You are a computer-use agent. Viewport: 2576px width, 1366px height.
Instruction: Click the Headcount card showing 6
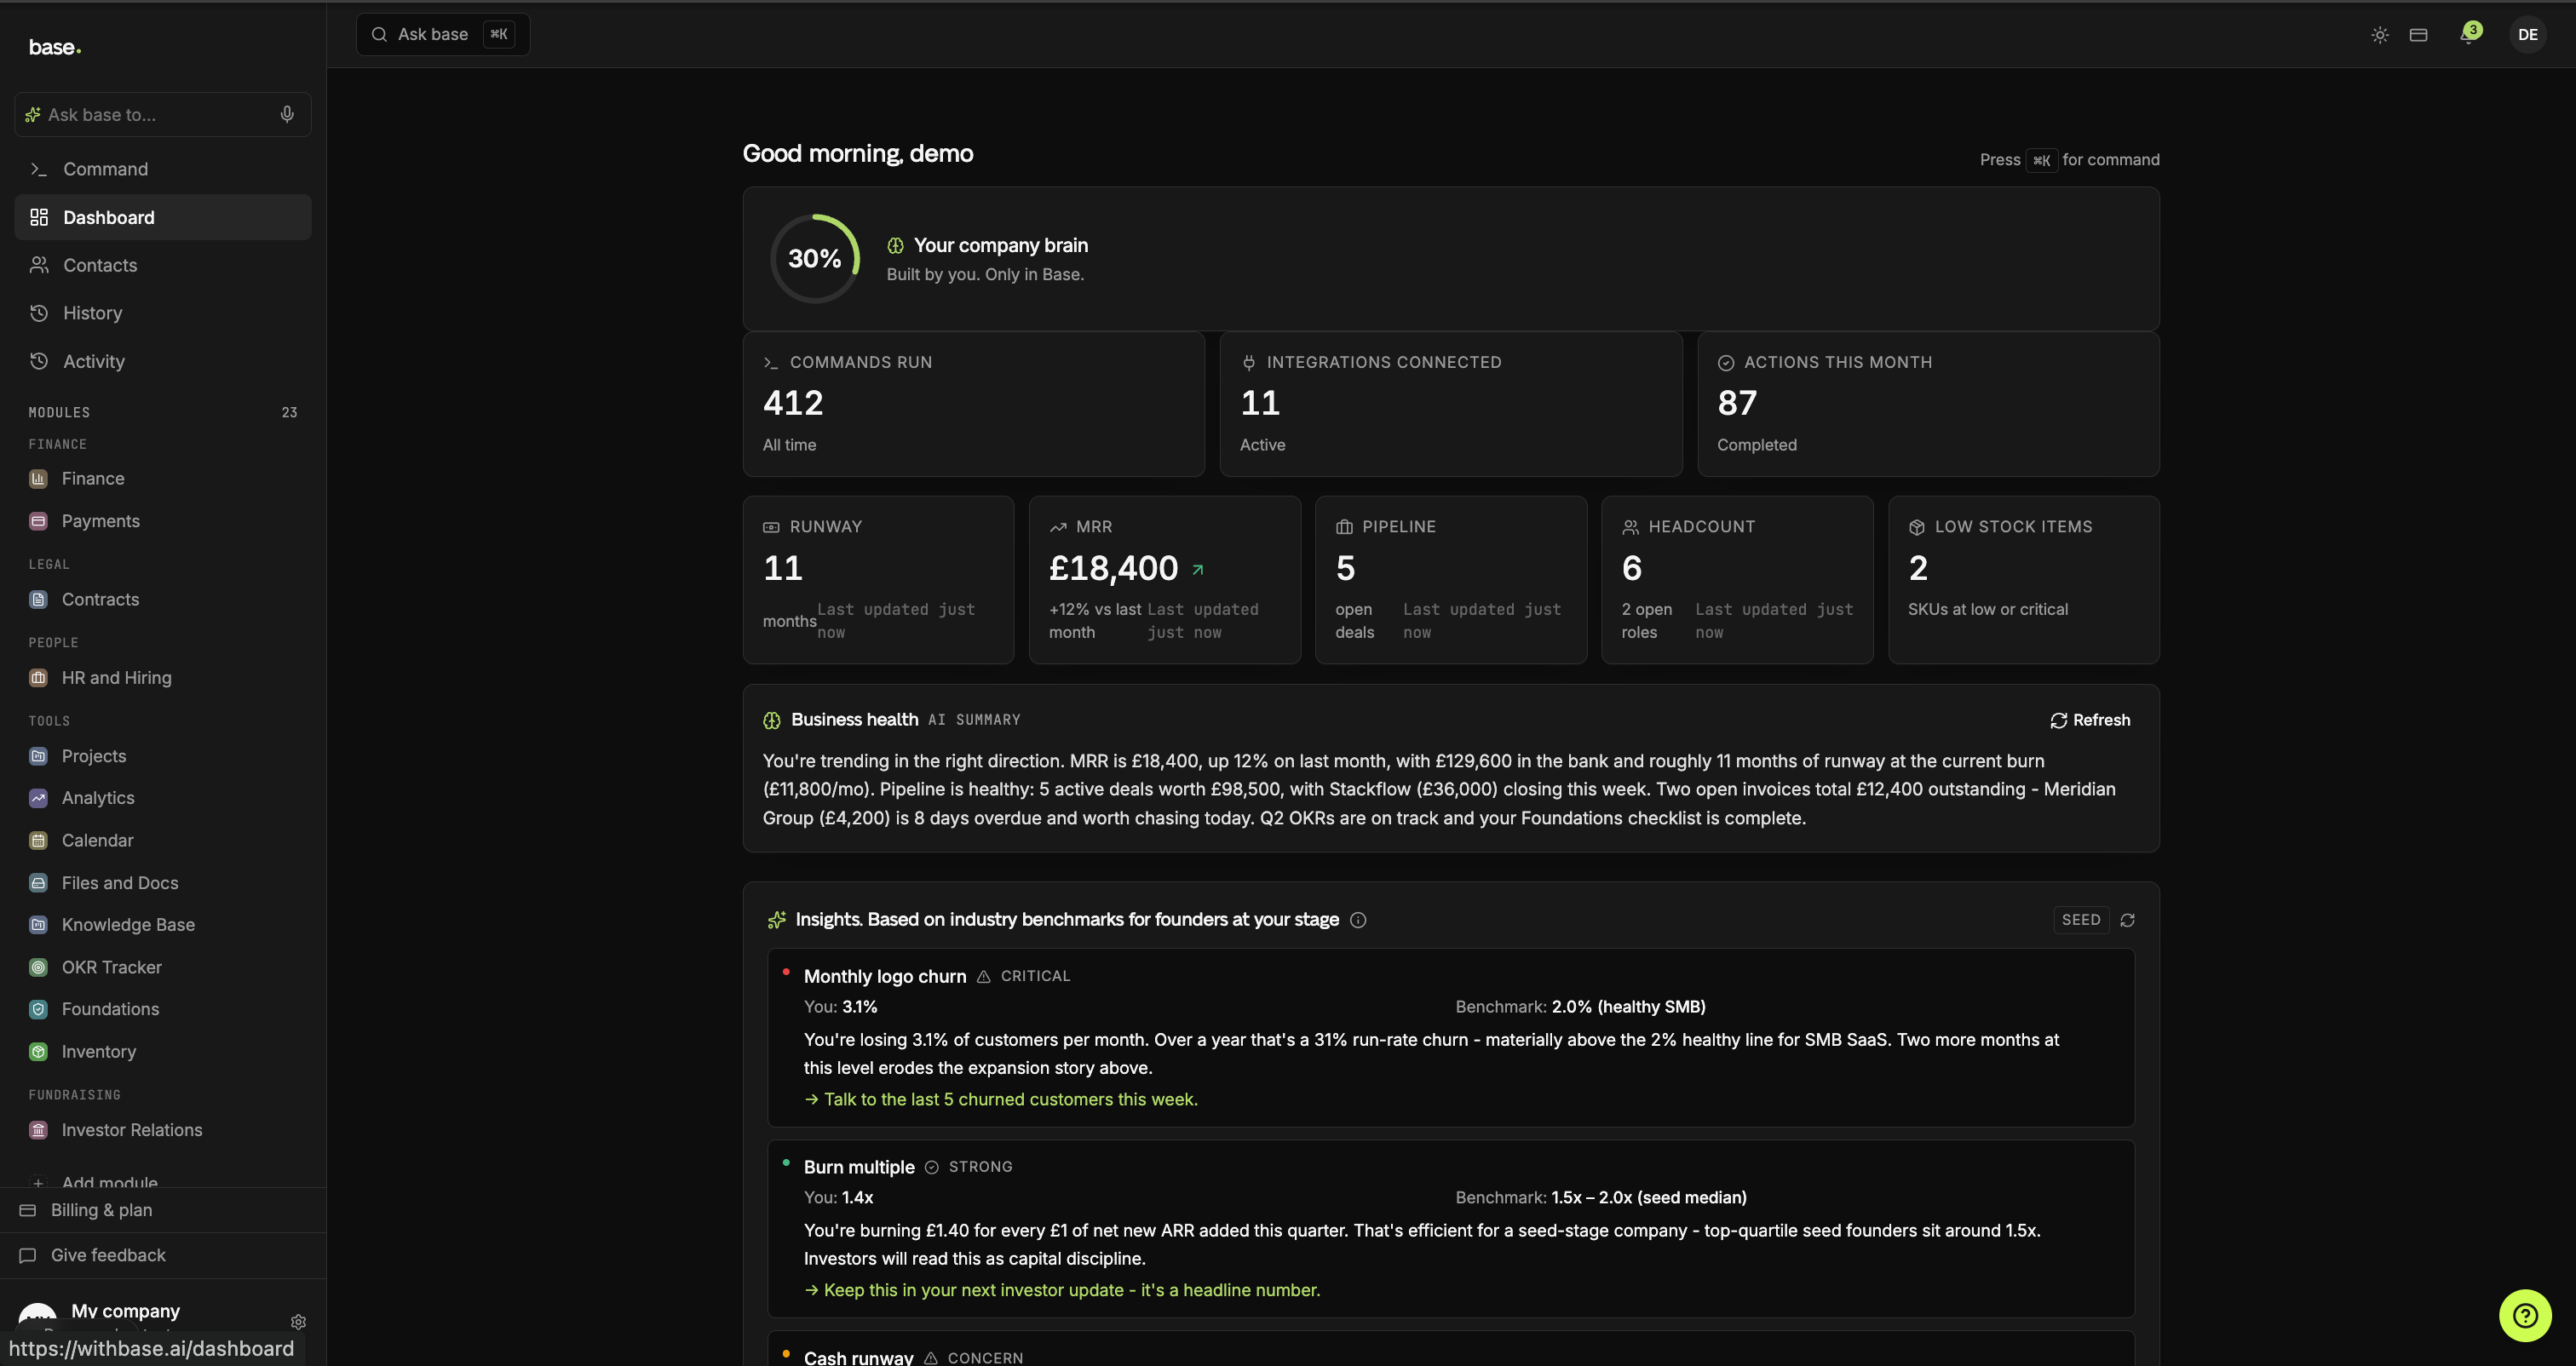point(1737,580)
